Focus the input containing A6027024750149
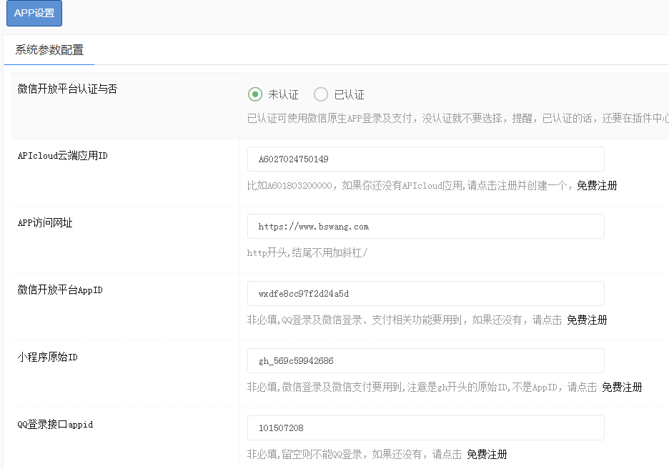This screenshot has width=669, height=469. [x=425, y=159]
